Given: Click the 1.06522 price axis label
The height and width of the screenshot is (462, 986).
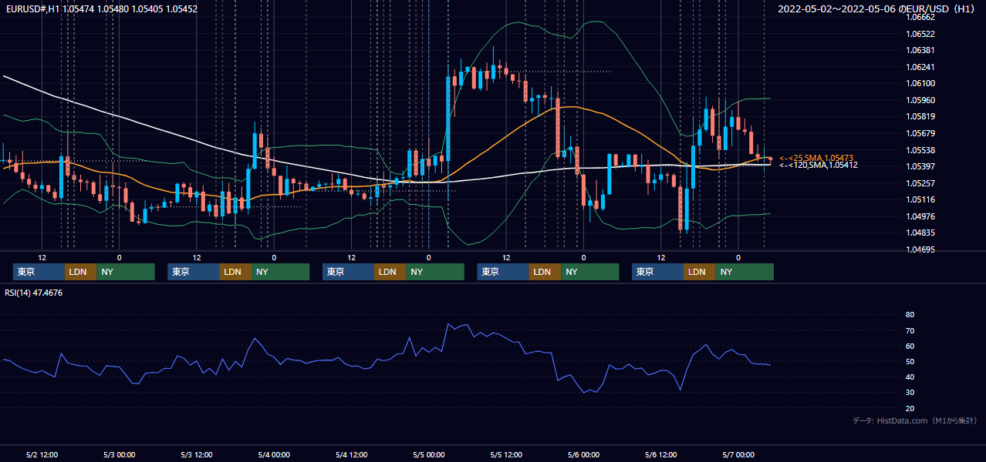Looking at the screenshot, I should click(x=920, y=34).
